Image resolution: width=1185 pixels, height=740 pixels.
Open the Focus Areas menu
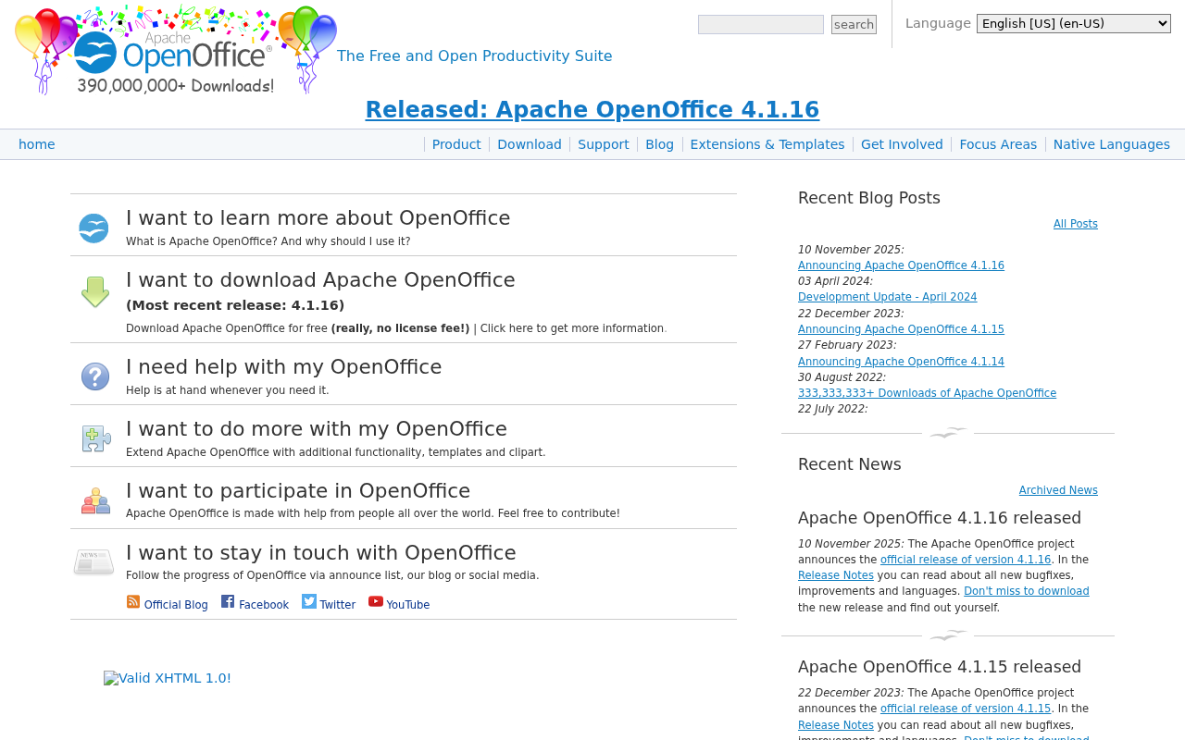(998, 144)
